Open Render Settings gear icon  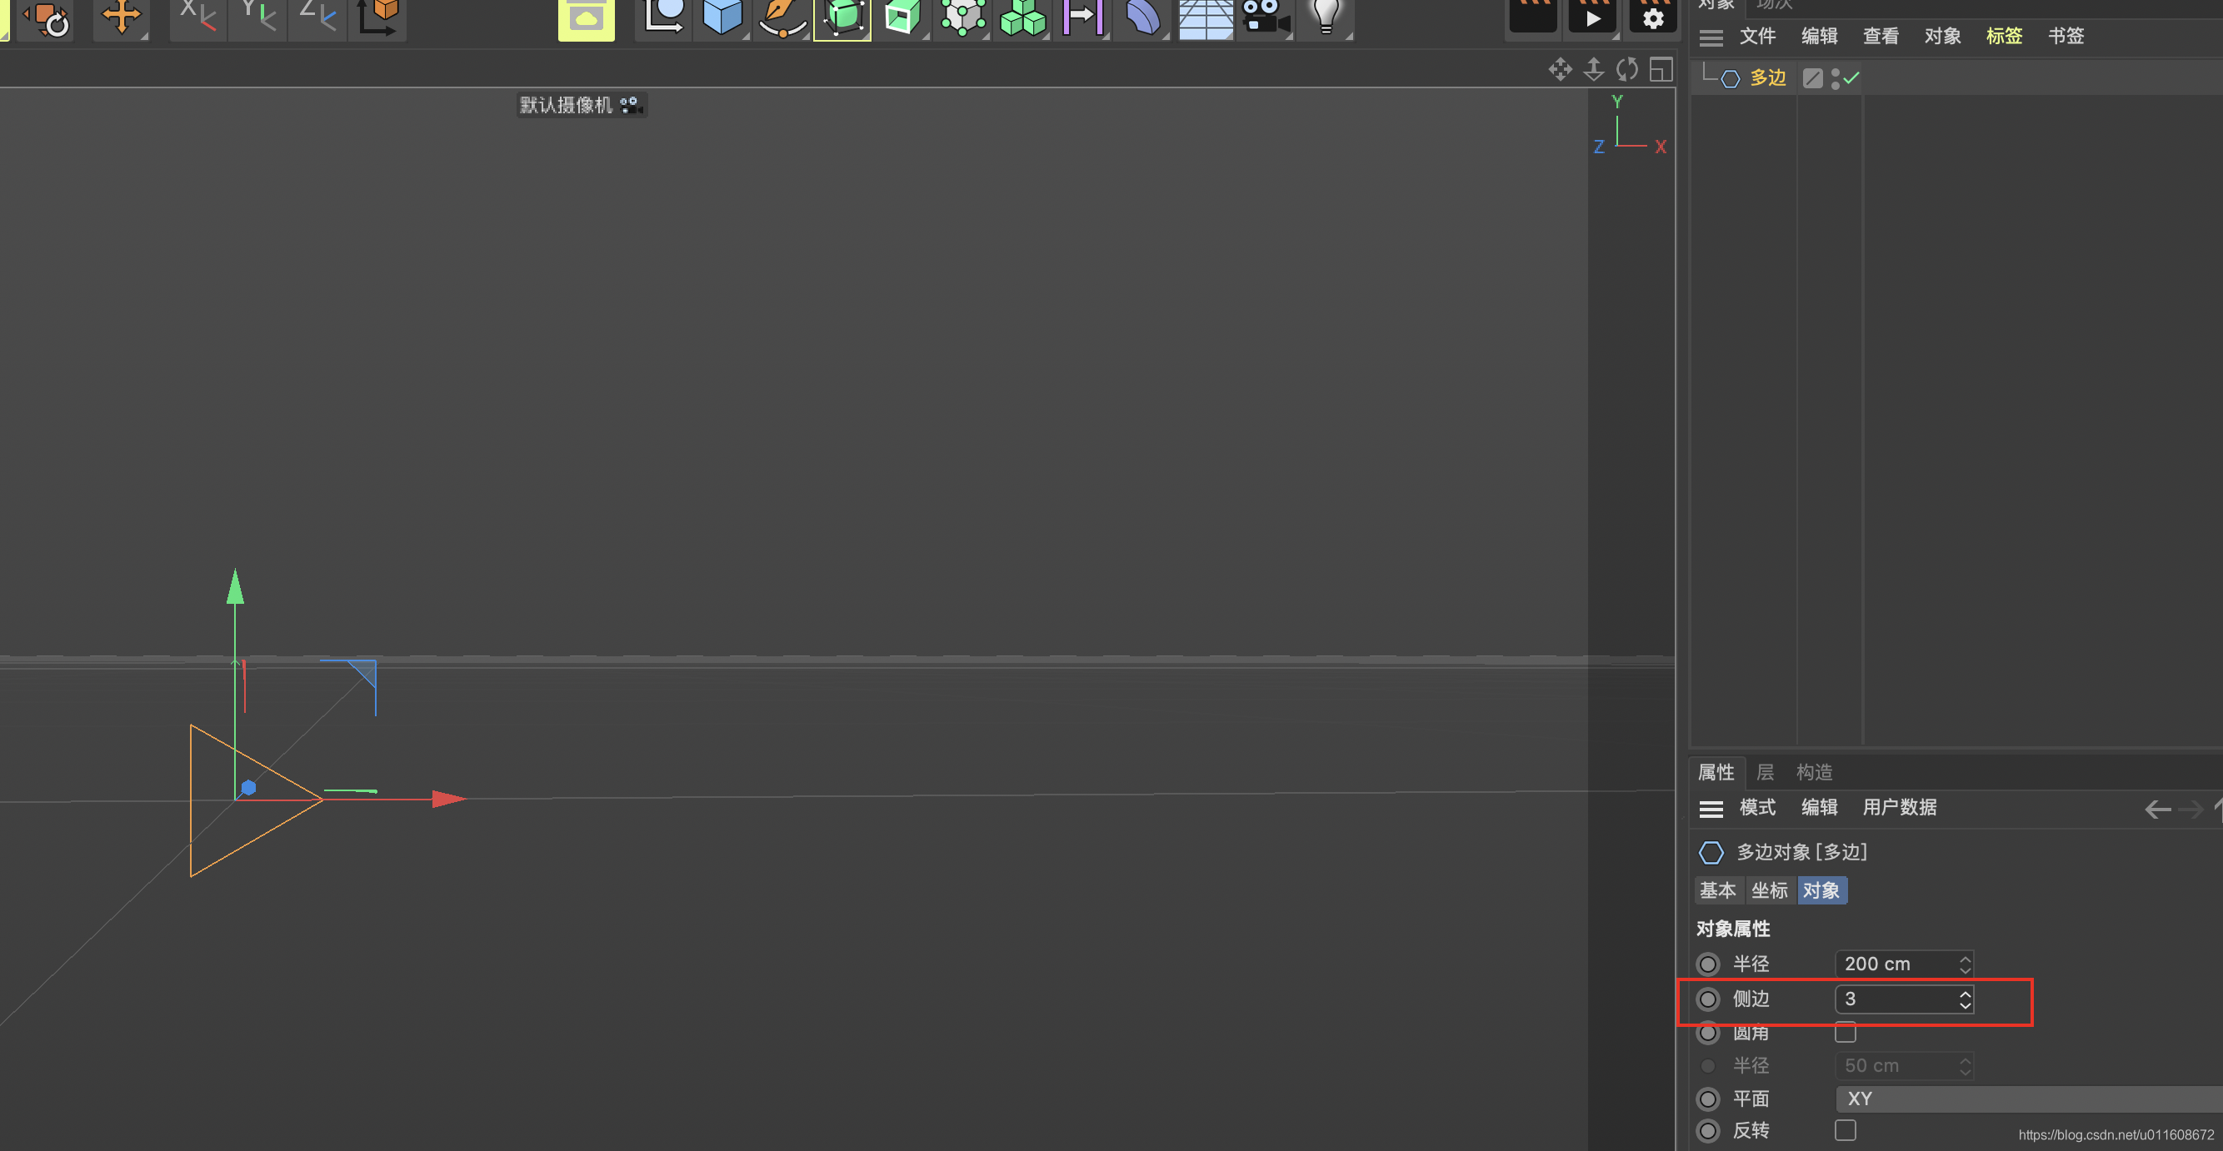coord(1652,17)
